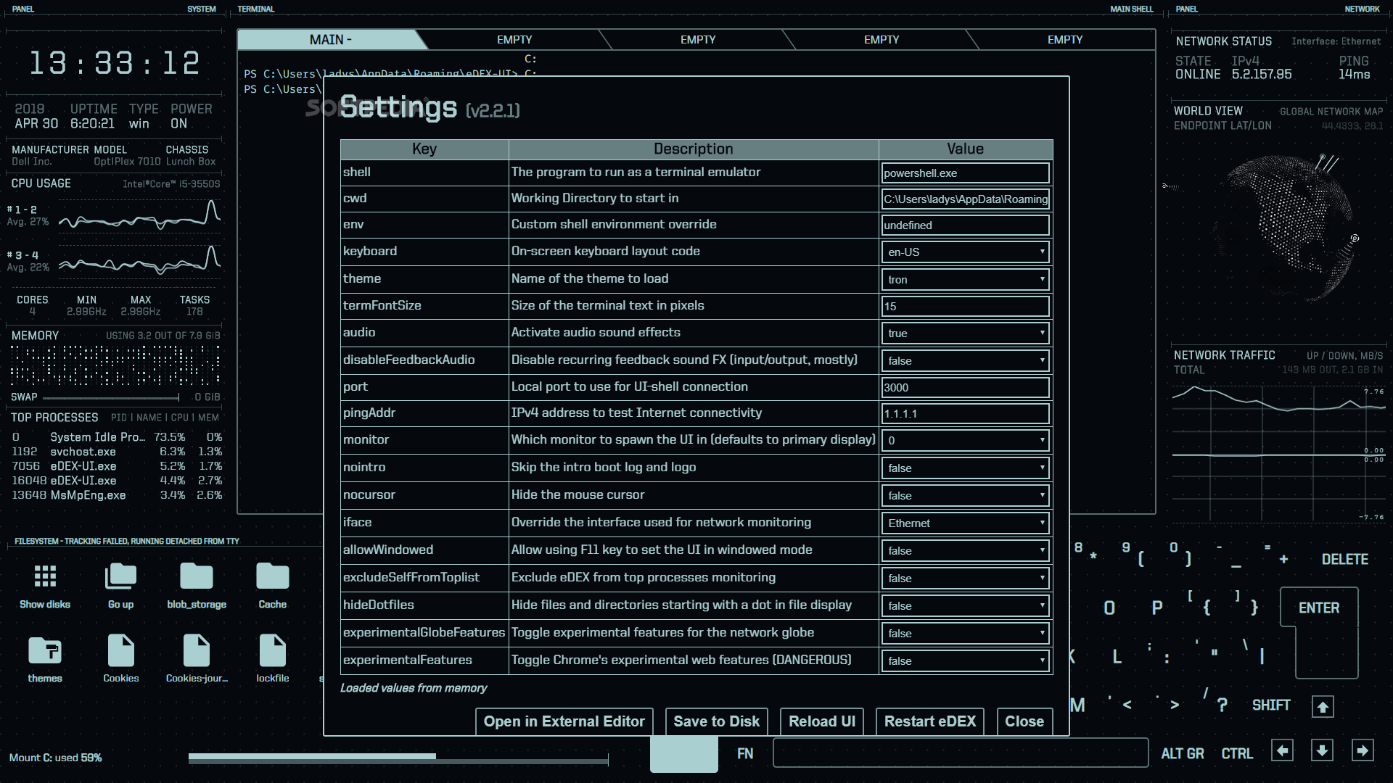Image resolution: width=1393 pixels, height=783 pixels.
Task: Switch to the last EMPTY terminal tab
Action: coord(1065,40)
